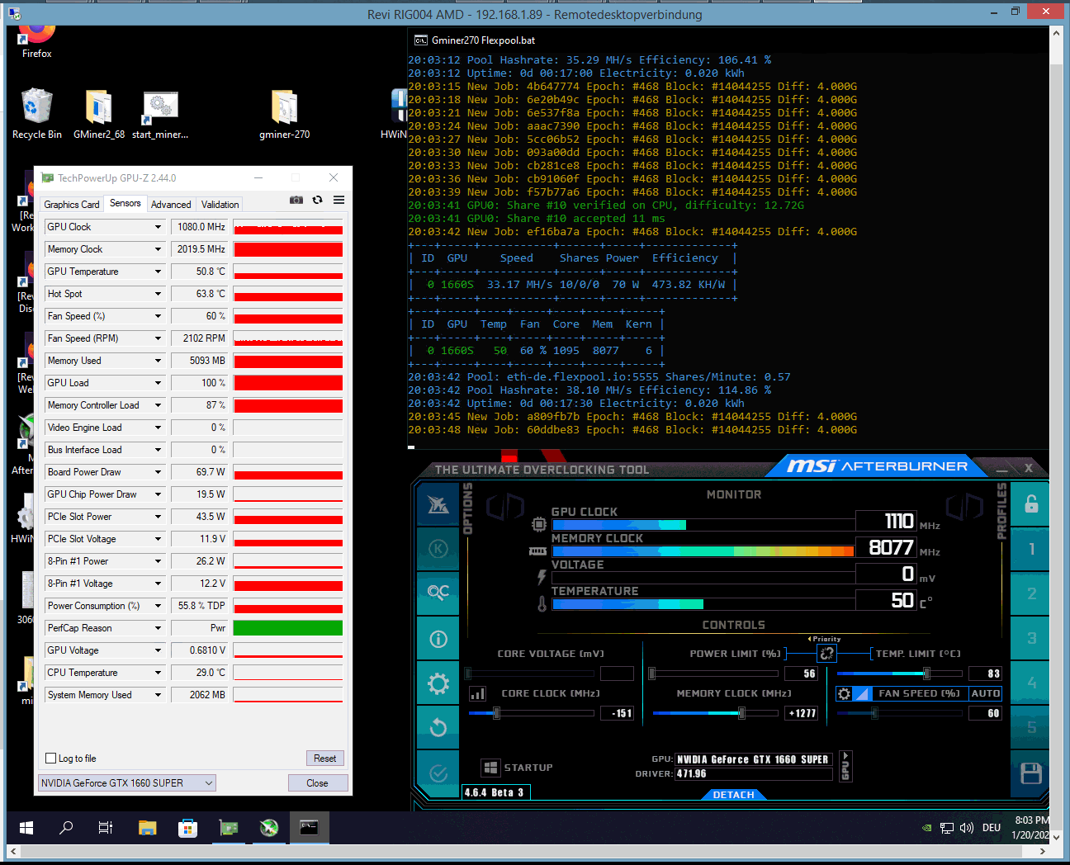
Task: Select start_miner batch file icon
Action: pos(160,114)
